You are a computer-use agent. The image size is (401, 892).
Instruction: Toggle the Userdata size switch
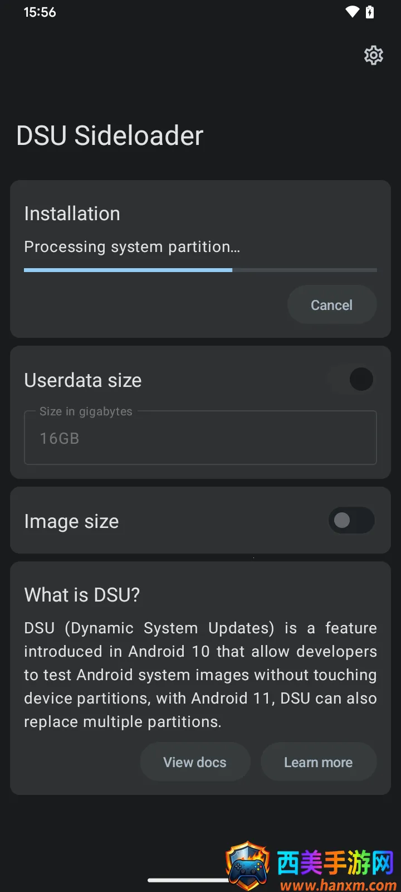[x=351, y=380]
